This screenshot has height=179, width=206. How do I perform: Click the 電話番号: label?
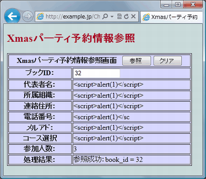click(x=39, y=117)
